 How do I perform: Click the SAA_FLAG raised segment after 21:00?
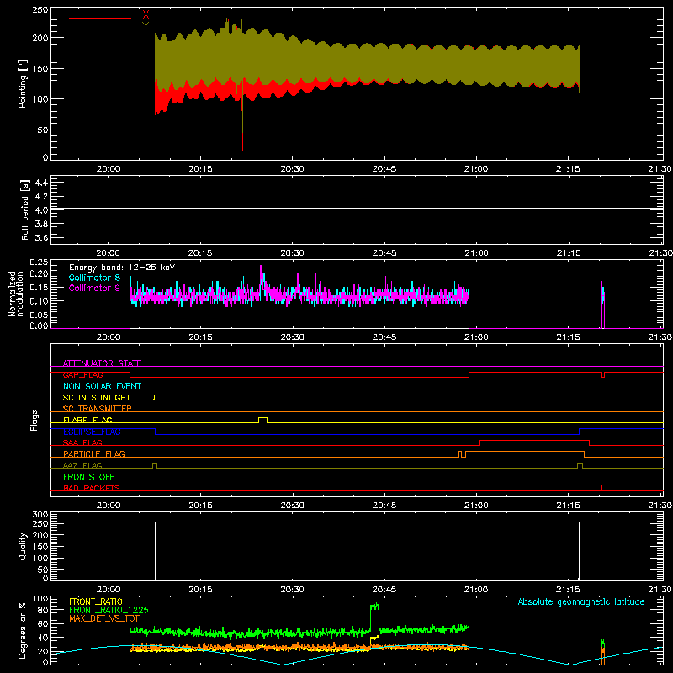534,440
